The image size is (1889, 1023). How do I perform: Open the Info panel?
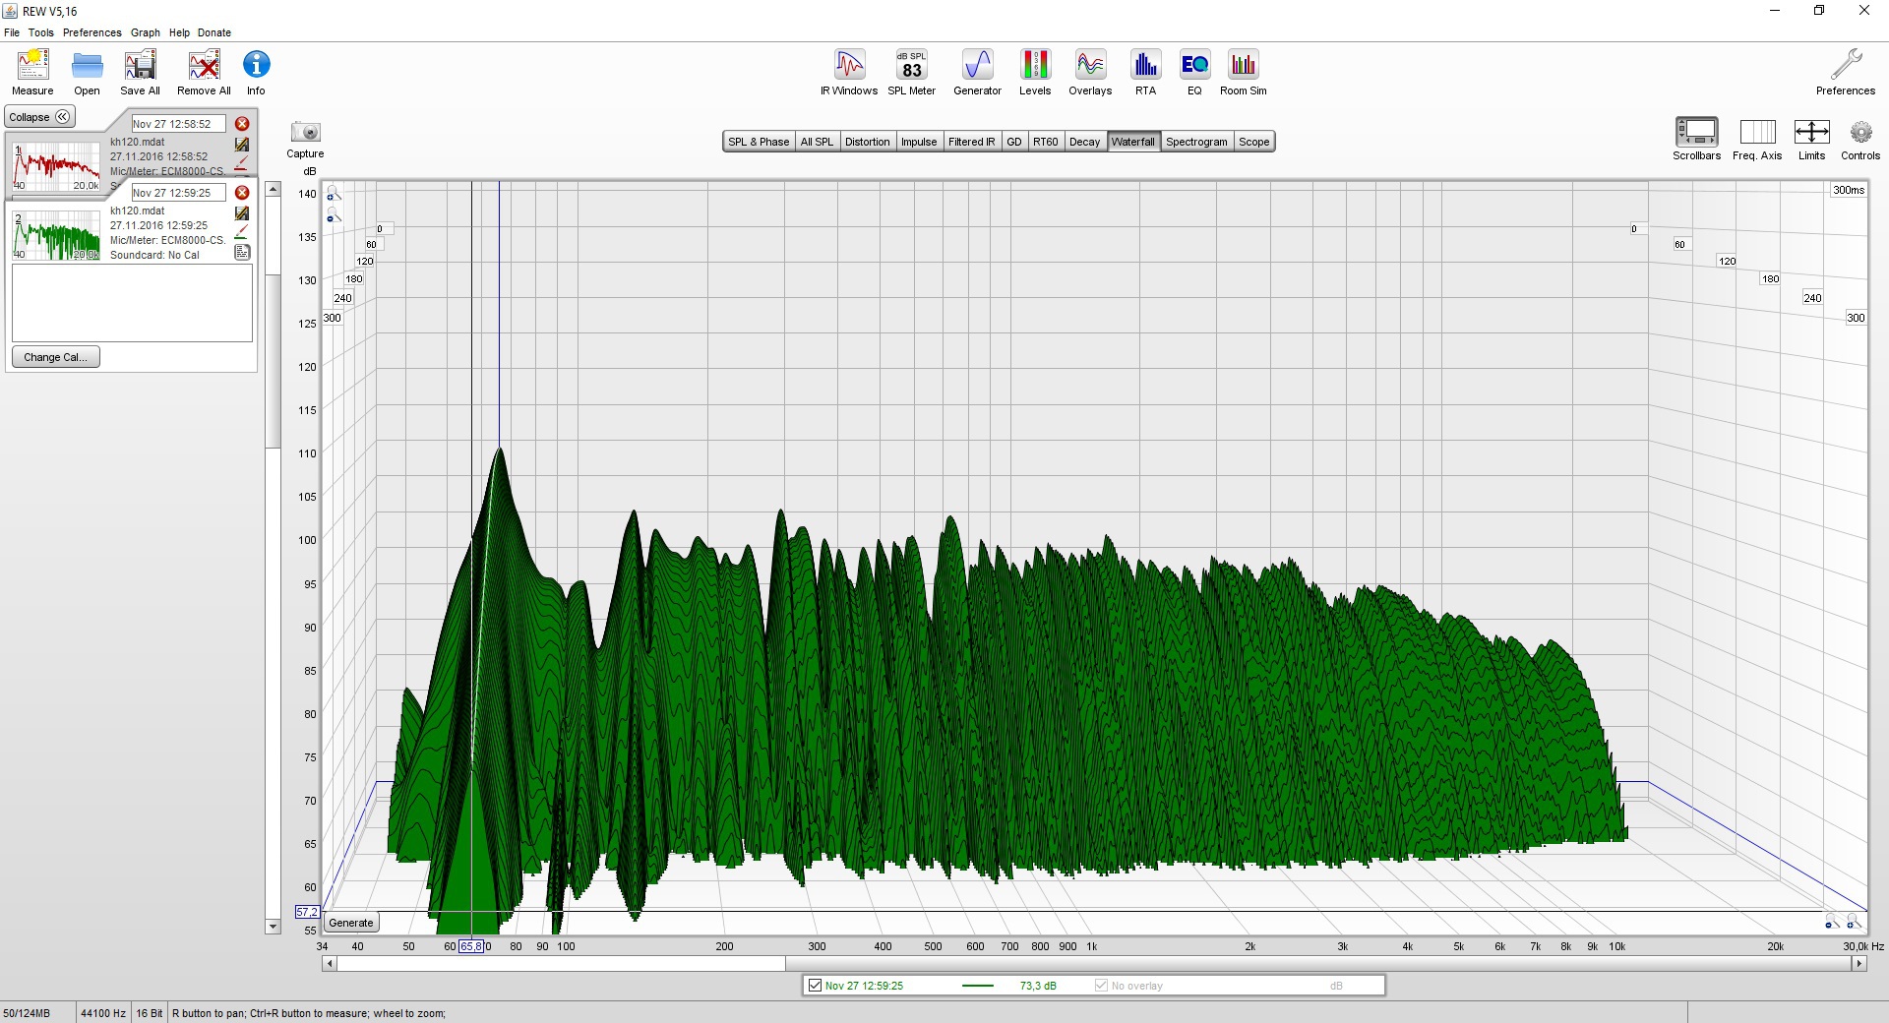(256, 73)
